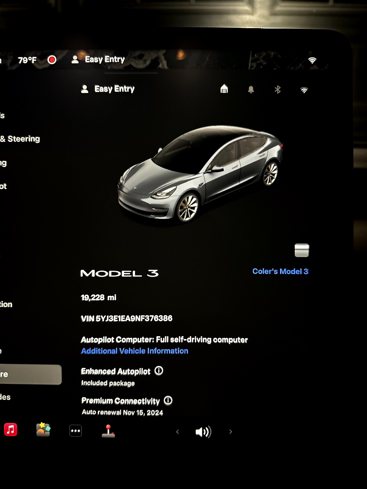Increase volume with the right chevron
Viewport: 367px width, 489px height.
coord(230,432)
